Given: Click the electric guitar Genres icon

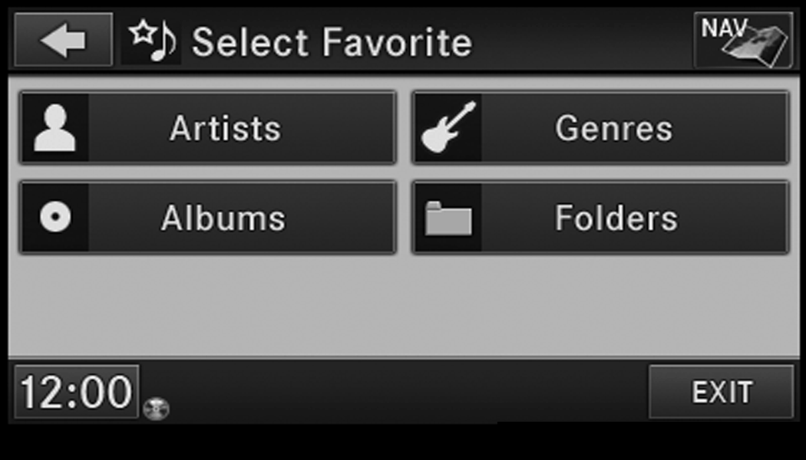Looking at the screenshot, I should click(x=448, y=128).
